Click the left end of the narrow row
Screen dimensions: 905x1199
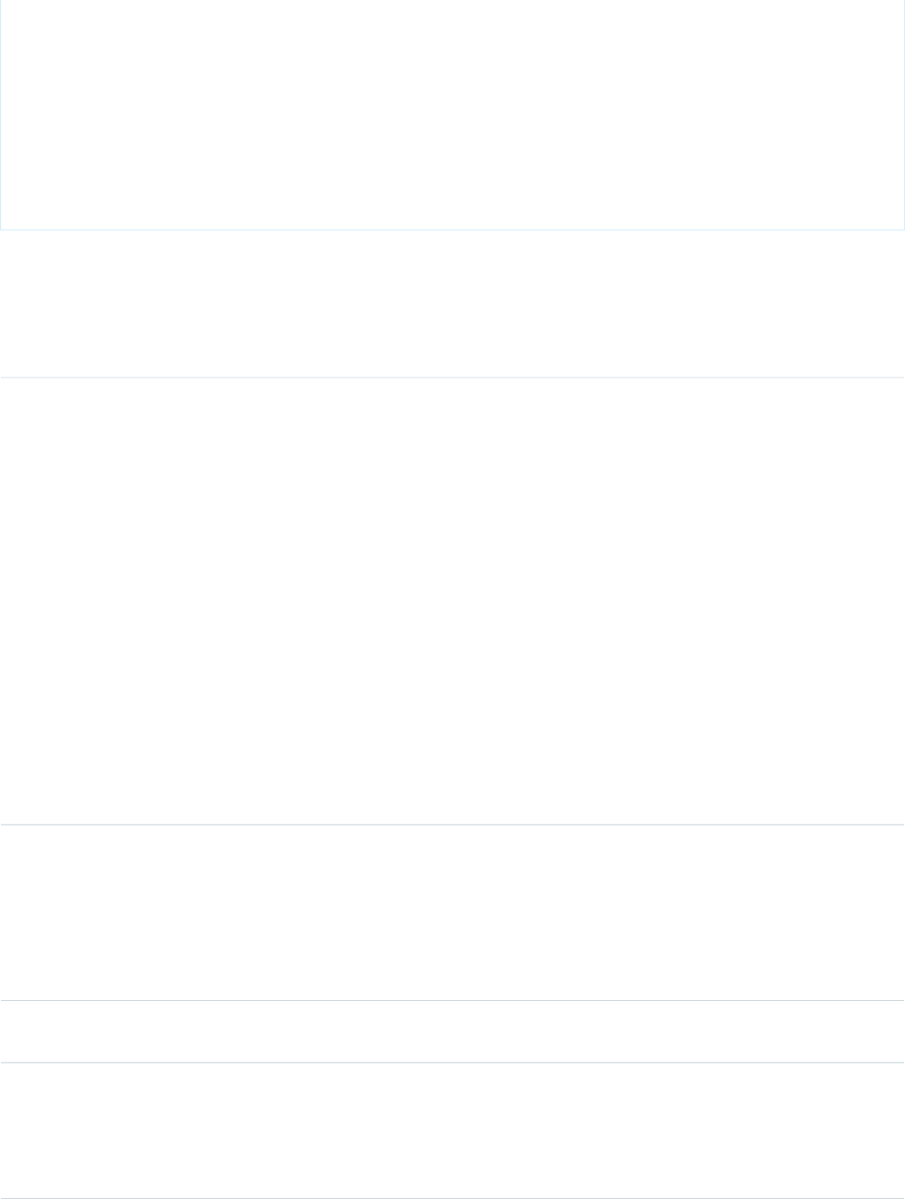click(x=19, y=1032)
